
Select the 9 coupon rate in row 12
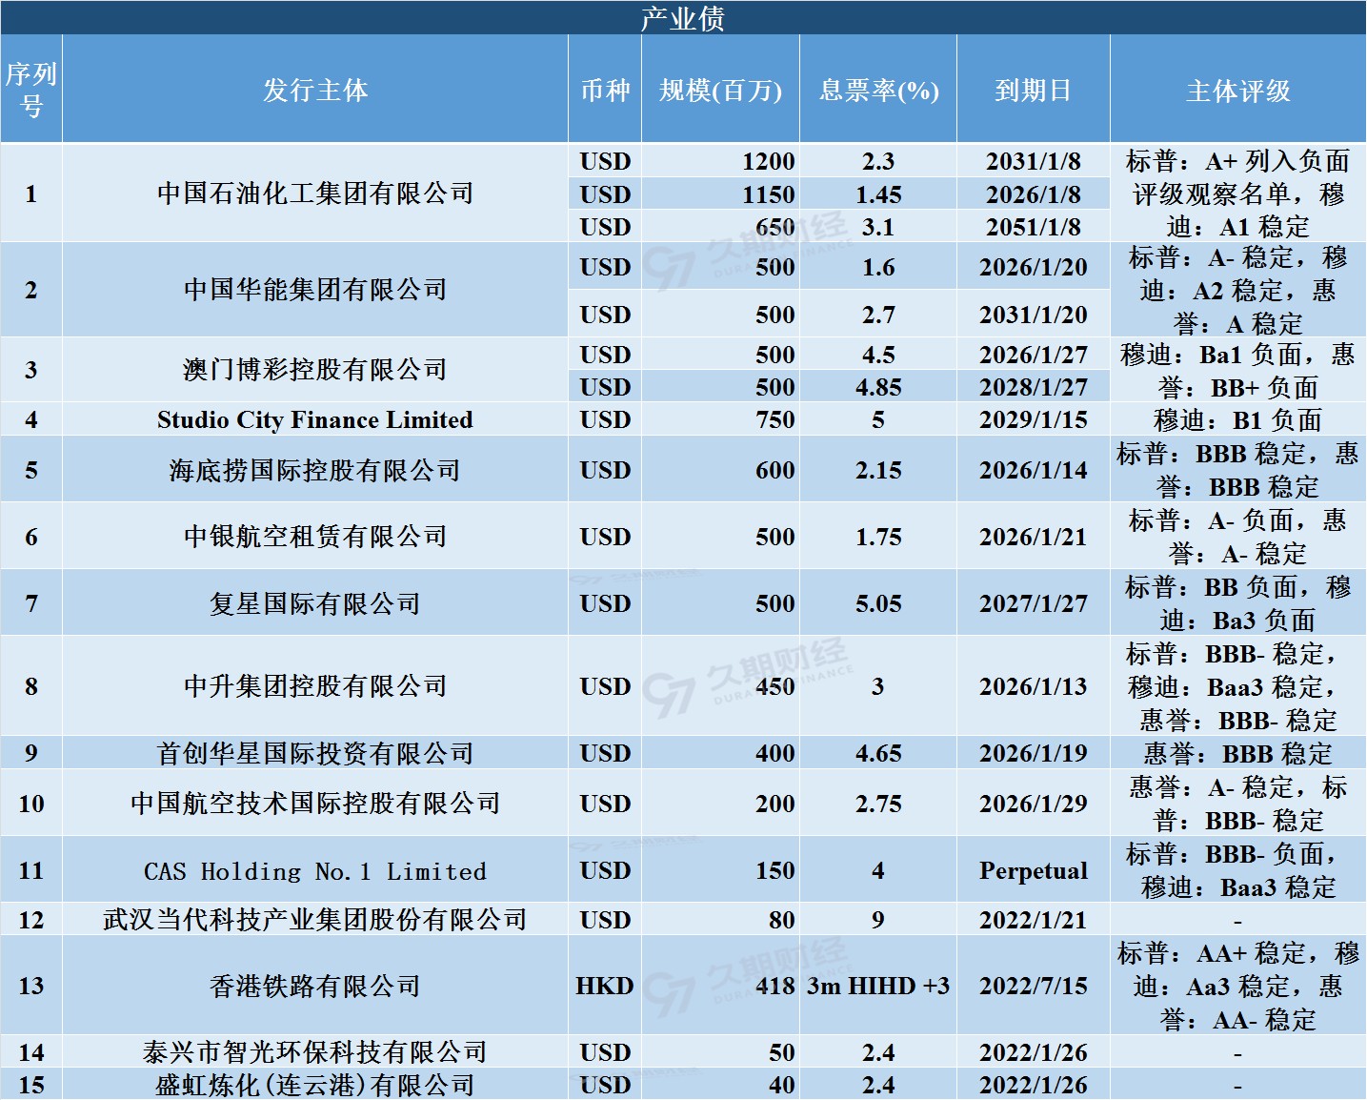coord(878,920)
